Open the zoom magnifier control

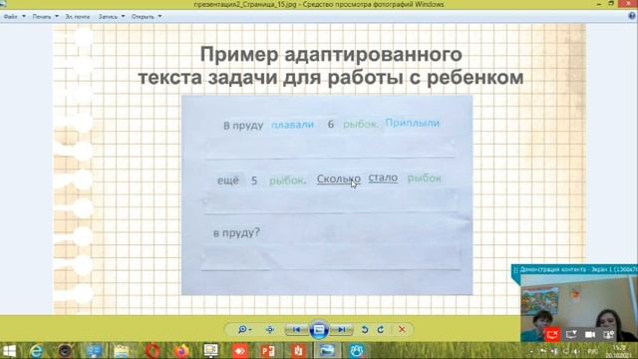pyautogui.click(x=244, y=329)
